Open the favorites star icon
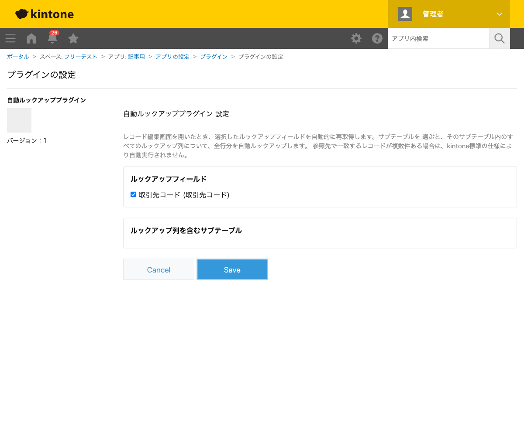 [x=73, y=38]
